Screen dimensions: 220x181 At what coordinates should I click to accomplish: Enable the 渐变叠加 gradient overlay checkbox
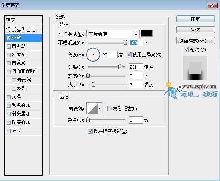point(8,114)
